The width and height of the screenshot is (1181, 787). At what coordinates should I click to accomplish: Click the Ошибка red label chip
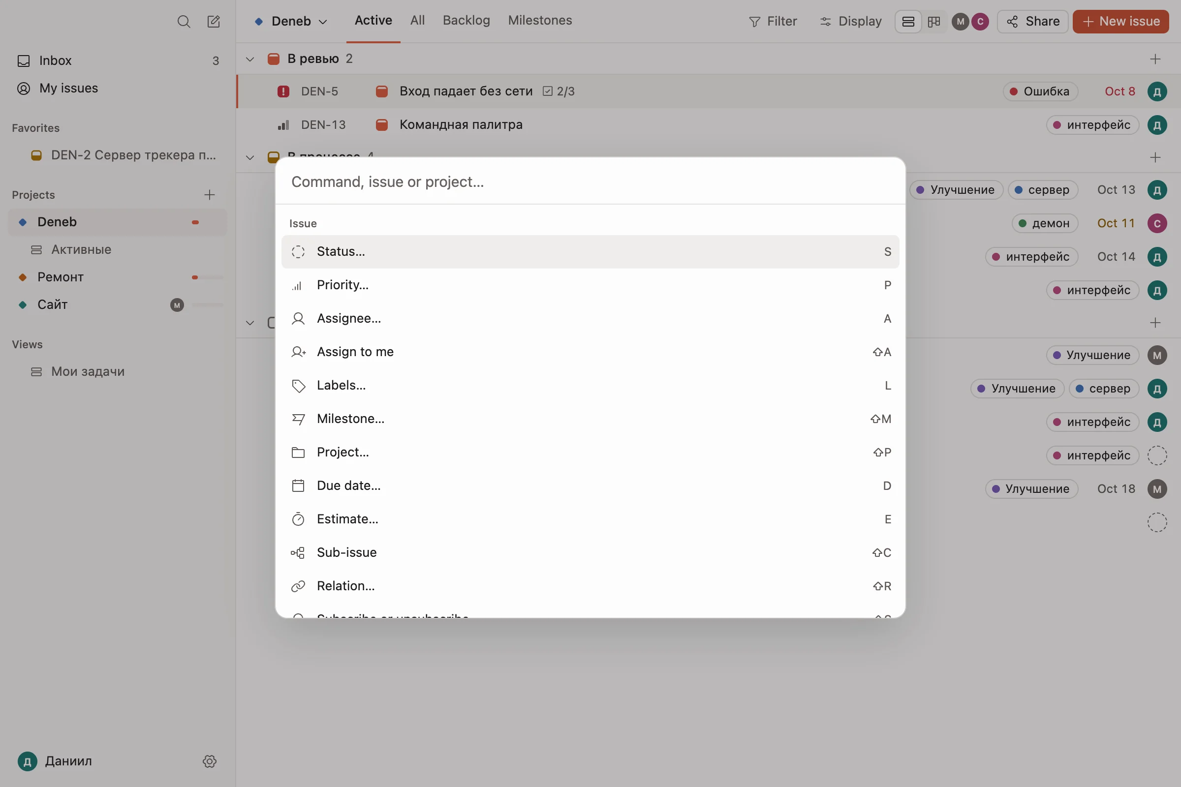point(1040,91)
